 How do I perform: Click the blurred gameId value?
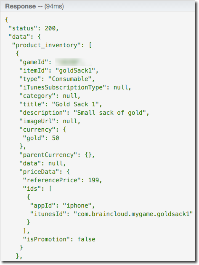click(x=74, y=62)
